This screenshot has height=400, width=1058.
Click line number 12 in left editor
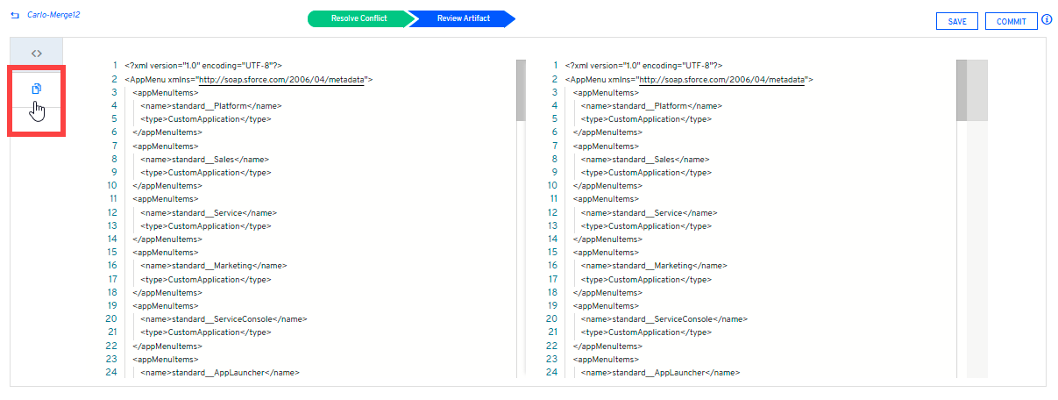(x=112, y=212)
